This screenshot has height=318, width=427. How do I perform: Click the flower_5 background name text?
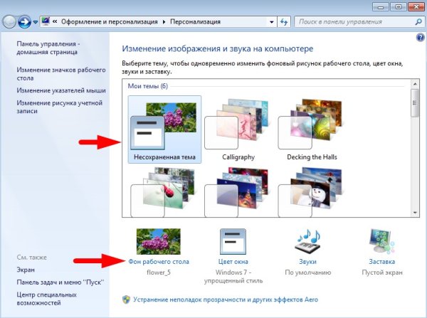click(159, 272)
